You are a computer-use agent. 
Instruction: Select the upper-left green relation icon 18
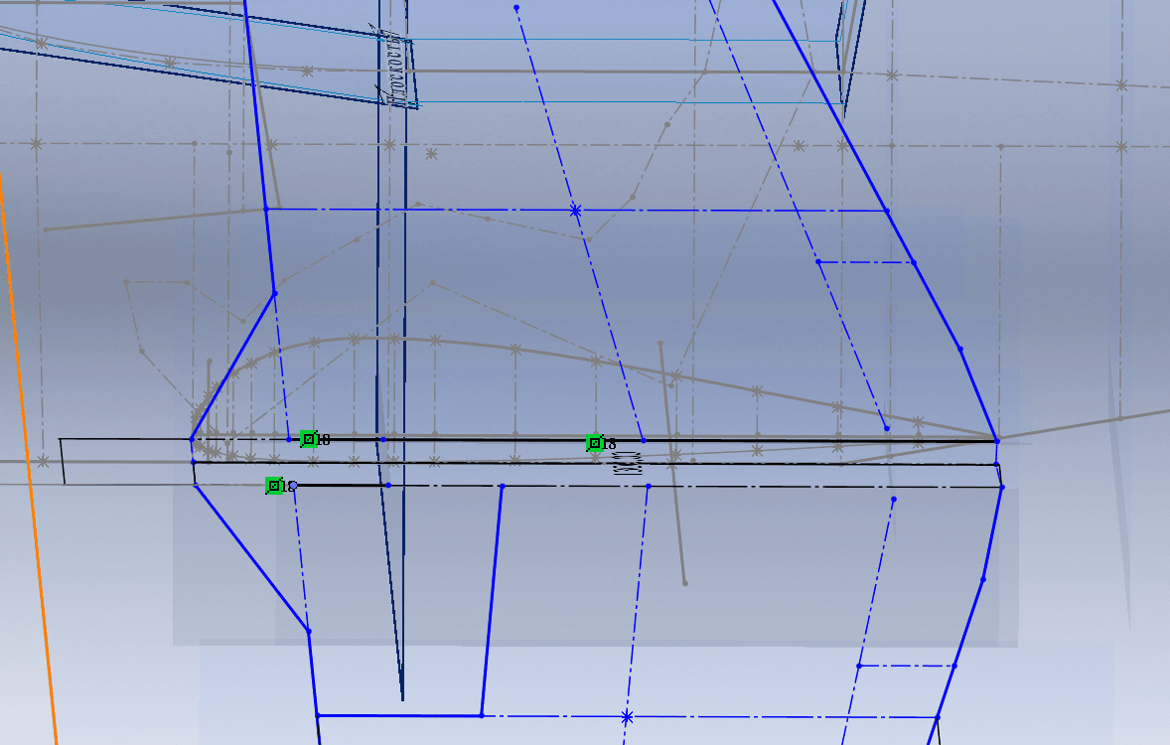click(309, 439)
